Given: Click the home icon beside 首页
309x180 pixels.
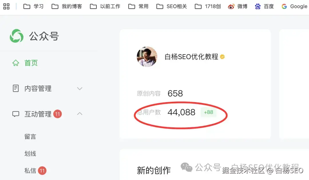Looking at the screenshot, I should coord(16,63).
